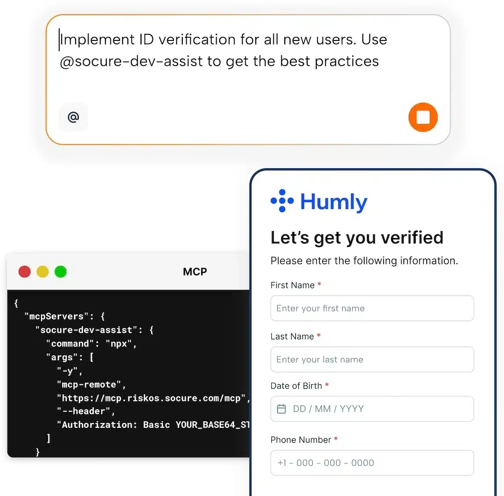Click @socure-dev-assist mention in the prompt
The width and height of the screenshot is (504, 496).
tap(131, 61)
